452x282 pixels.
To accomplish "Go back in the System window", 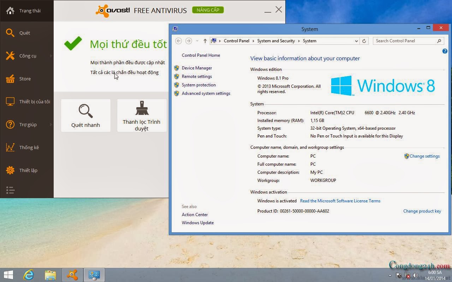I will [x=179, y=41].
